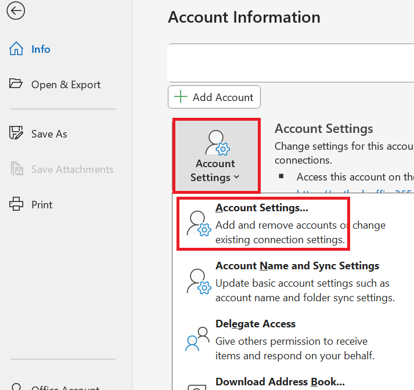Click 'Update basic account settings such as' text
This screenshot has width=414, height=390.
tap(303, 283)
